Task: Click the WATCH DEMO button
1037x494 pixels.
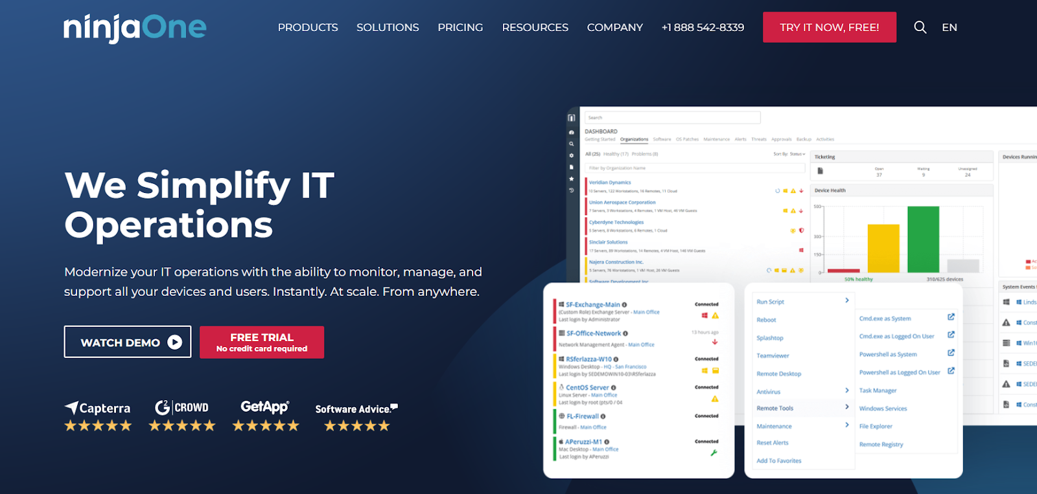Action: [x=128, y=342]
